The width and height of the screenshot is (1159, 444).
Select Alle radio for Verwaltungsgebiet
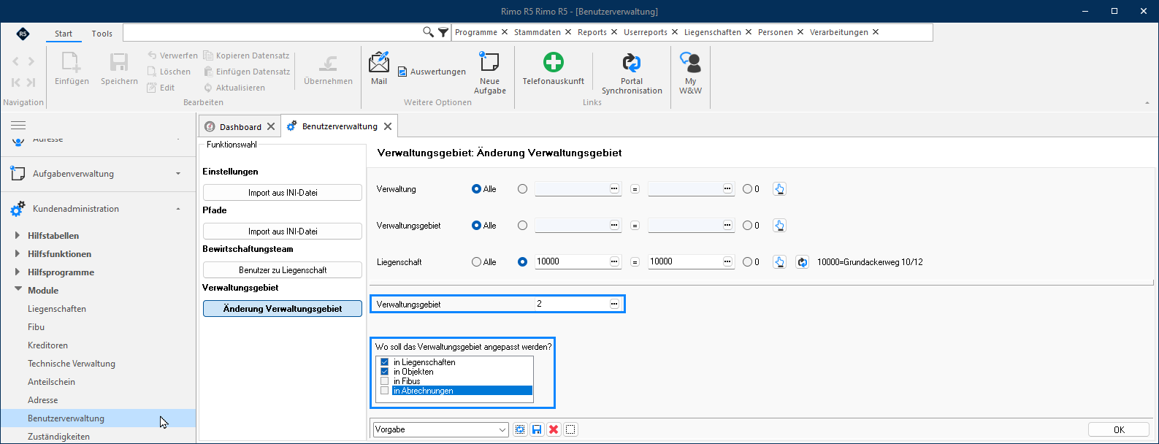pos(477,226)
